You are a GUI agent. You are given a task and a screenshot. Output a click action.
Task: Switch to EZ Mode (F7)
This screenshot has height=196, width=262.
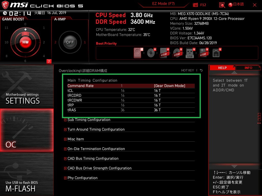pos(163,4)
